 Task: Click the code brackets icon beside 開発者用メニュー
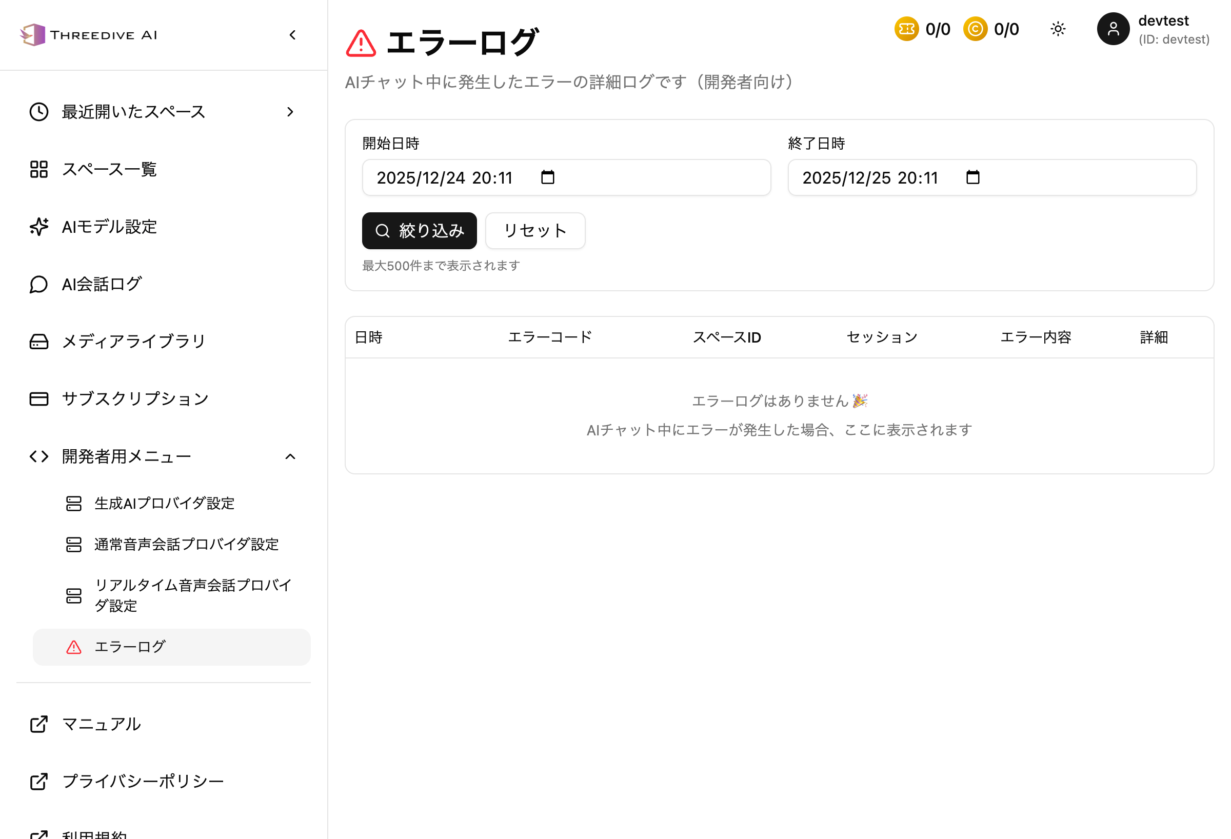tap(38, 456)
